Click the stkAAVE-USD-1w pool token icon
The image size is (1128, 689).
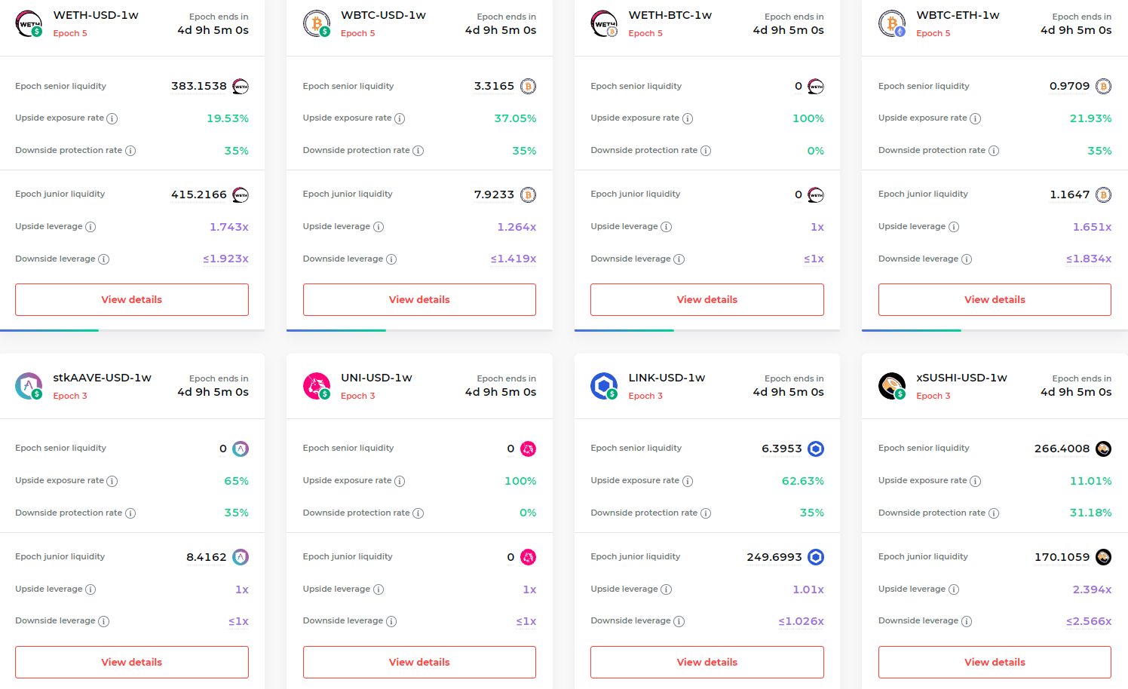(29, 386)
